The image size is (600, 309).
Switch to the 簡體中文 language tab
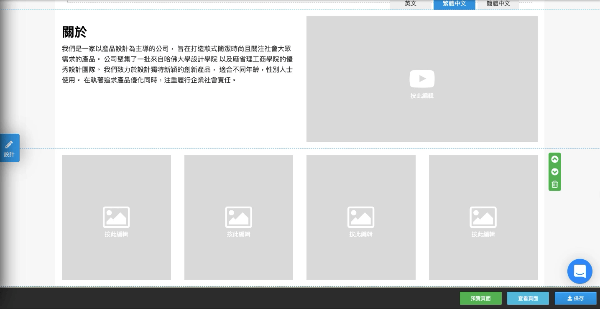(498, 4)
